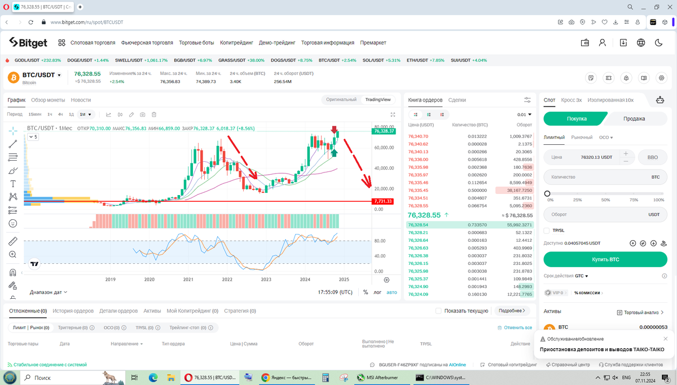Expand the 'Диапазон дат' date range menu

pyautogui.click(x=49, y=292)
